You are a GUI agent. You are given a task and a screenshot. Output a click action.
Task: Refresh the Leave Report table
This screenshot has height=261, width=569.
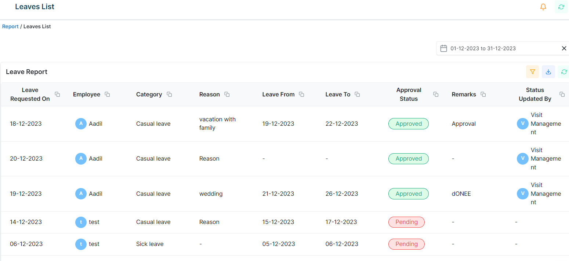coord(564,72)
